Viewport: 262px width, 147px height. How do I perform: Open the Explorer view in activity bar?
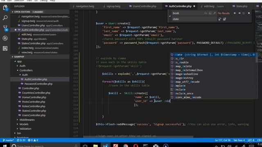5,8
